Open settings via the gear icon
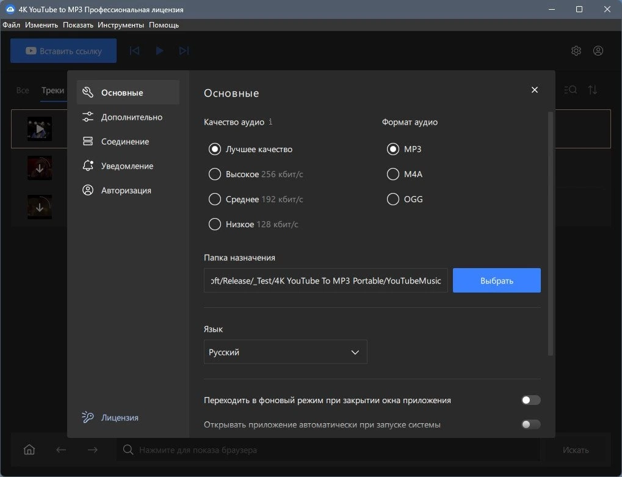Screen dimensions: 622x477 click(x=576, y=51)
